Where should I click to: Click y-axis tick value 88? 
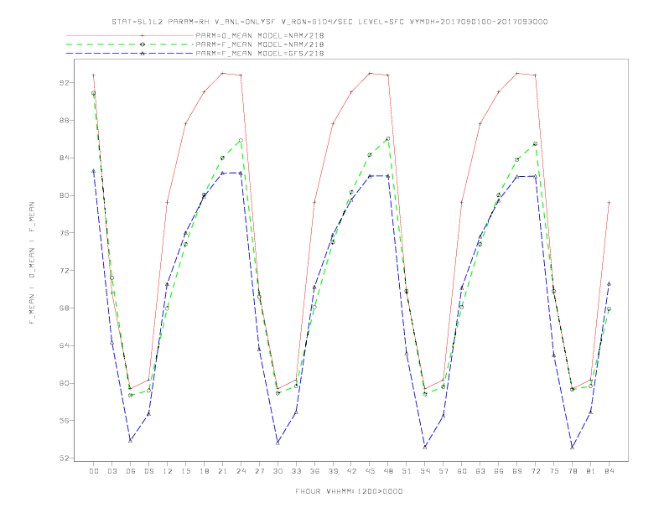[64, 120]
